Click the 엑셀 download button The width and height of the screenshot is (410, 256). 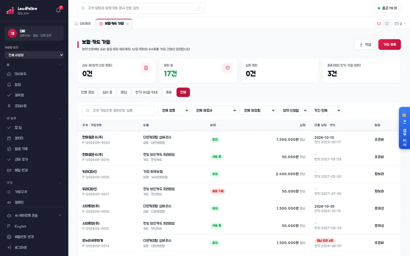pyautogui.click(x=365, y=44)
